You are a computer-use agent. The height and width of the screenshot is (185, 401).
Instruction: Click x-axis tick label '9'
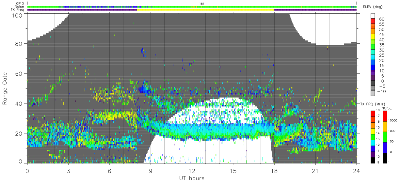tap(151, 171)
